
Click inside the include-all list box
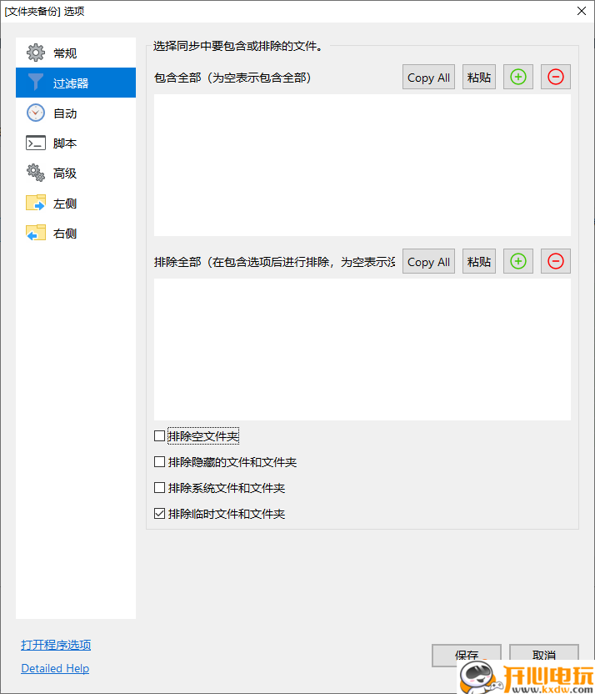362,165
